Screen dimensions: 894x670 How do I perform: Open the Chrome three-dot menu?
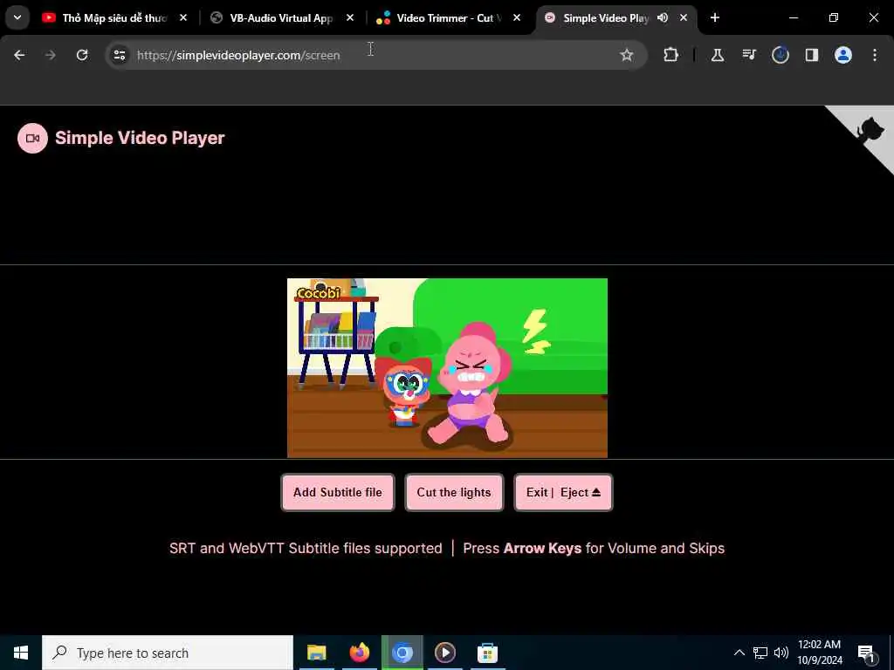click(875, 55)
